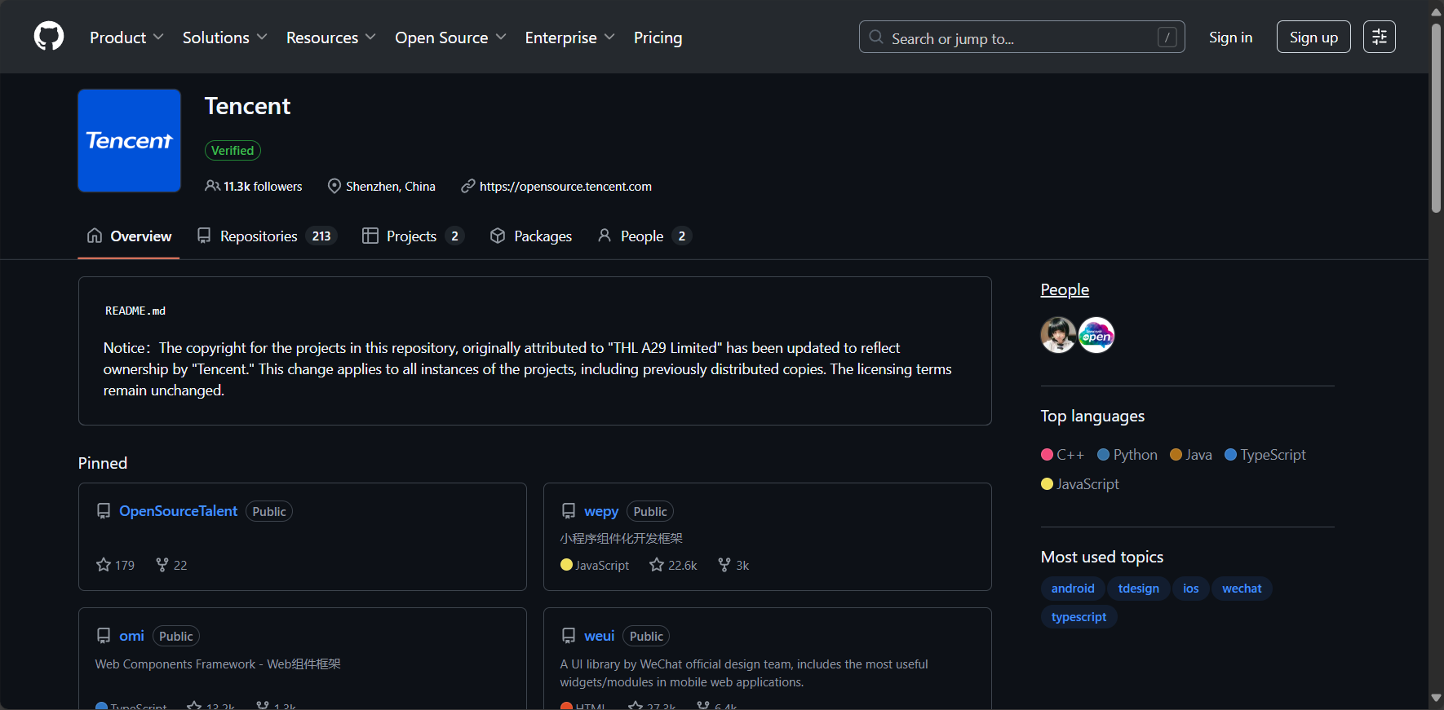1444x710 pixels.
Task: Click the followers people icon
Action: 212,186
